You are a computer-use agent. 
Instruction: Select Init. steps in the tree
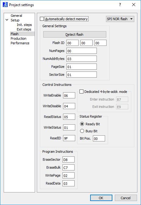coord(24,25)
